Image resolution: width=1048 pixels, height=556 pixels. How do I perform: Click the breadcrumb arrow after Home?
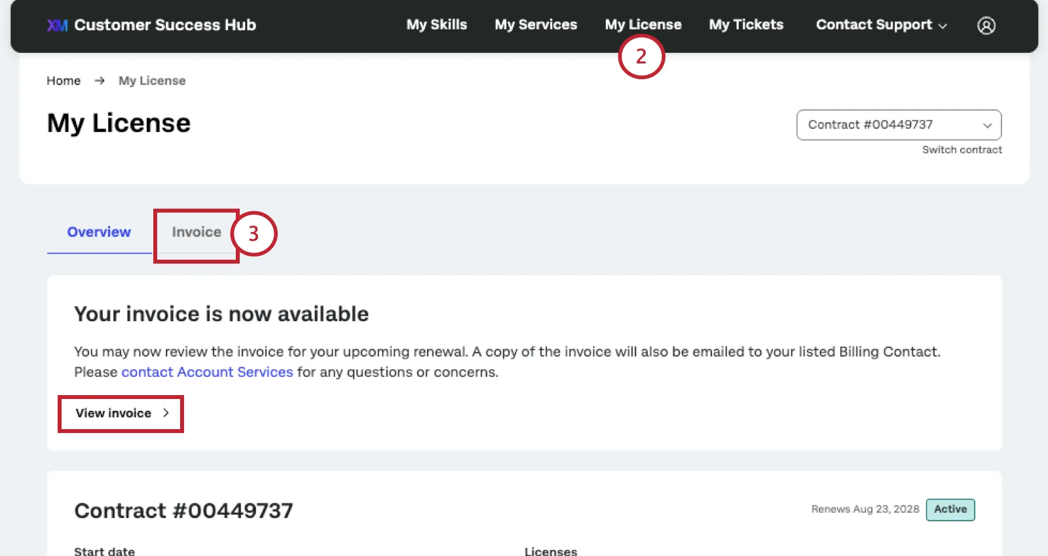coord(100,80)
